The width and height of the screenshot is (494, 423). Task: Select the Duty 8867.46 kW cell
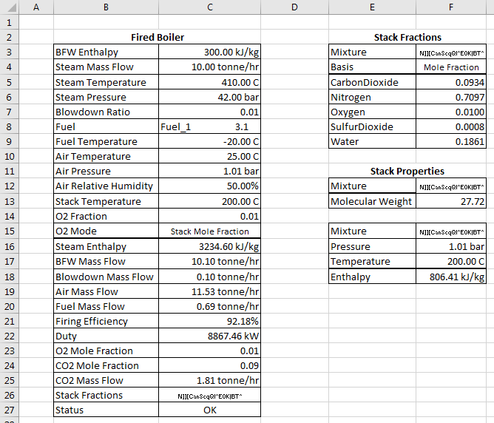pyautogui.click(x=209, y=336)
